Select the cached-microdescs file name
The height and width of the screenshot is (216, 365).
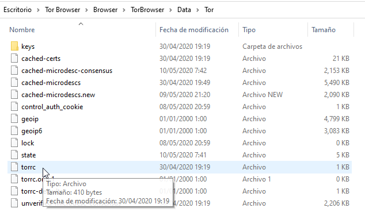[51, 83]
